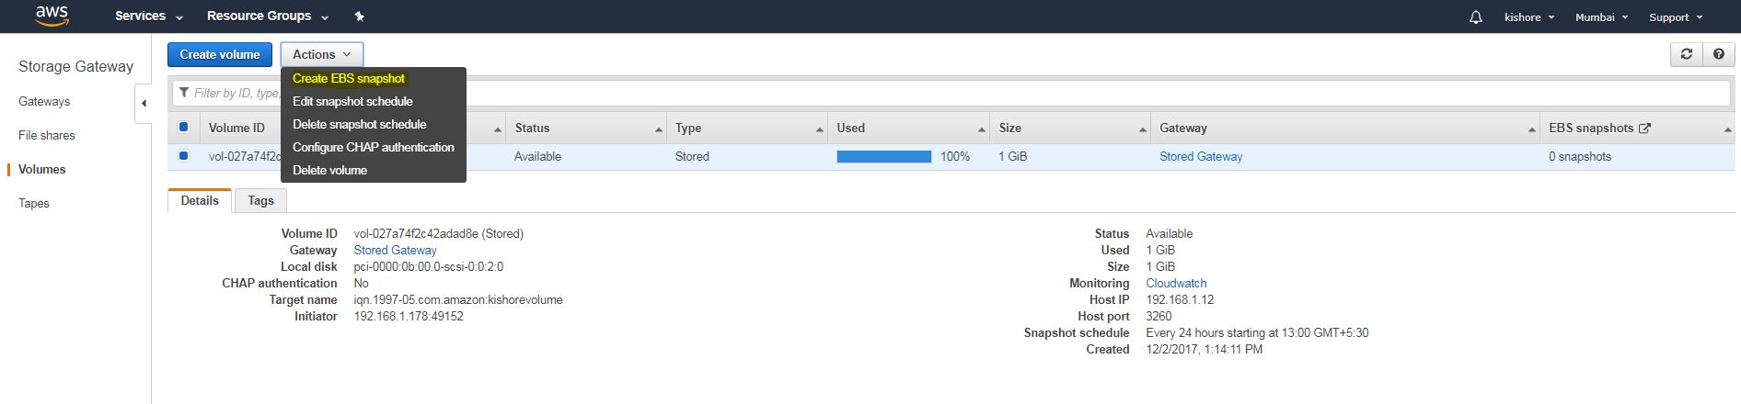Uncheck the vol-027a74f2 row checkbox

tap(183, 156)
